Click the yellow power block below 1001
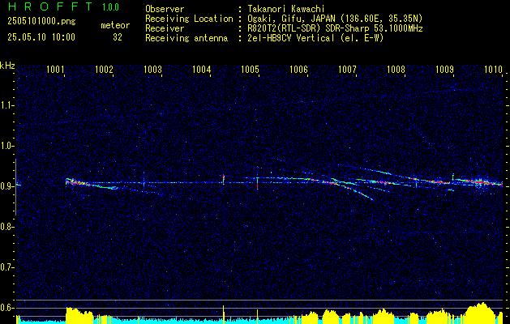 coord(79,314)
